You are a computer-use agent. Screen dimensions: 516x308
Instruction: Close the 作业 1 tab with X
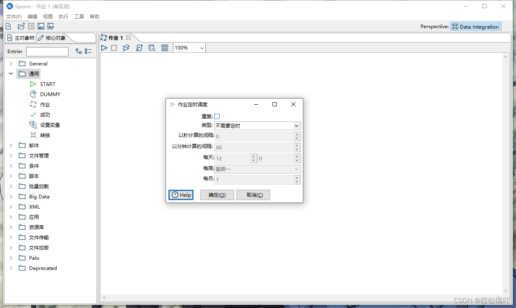click(128, 38)
